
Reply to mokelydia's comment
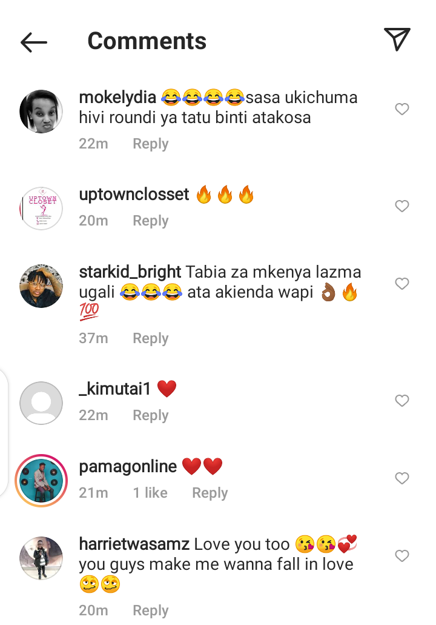(x=151, y=144)
